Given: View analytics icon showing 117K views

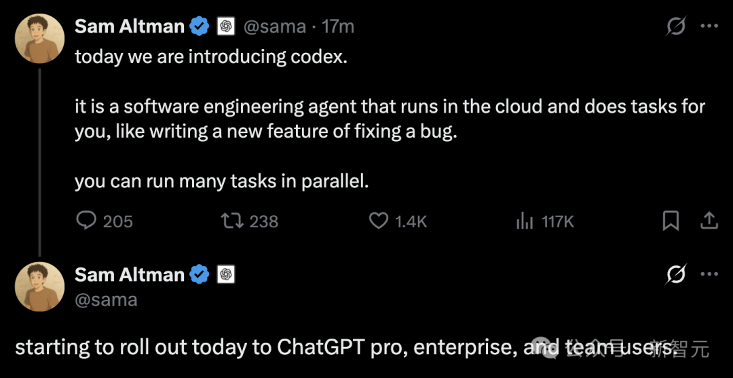Looking at the screenshot, I should point(525,221).
